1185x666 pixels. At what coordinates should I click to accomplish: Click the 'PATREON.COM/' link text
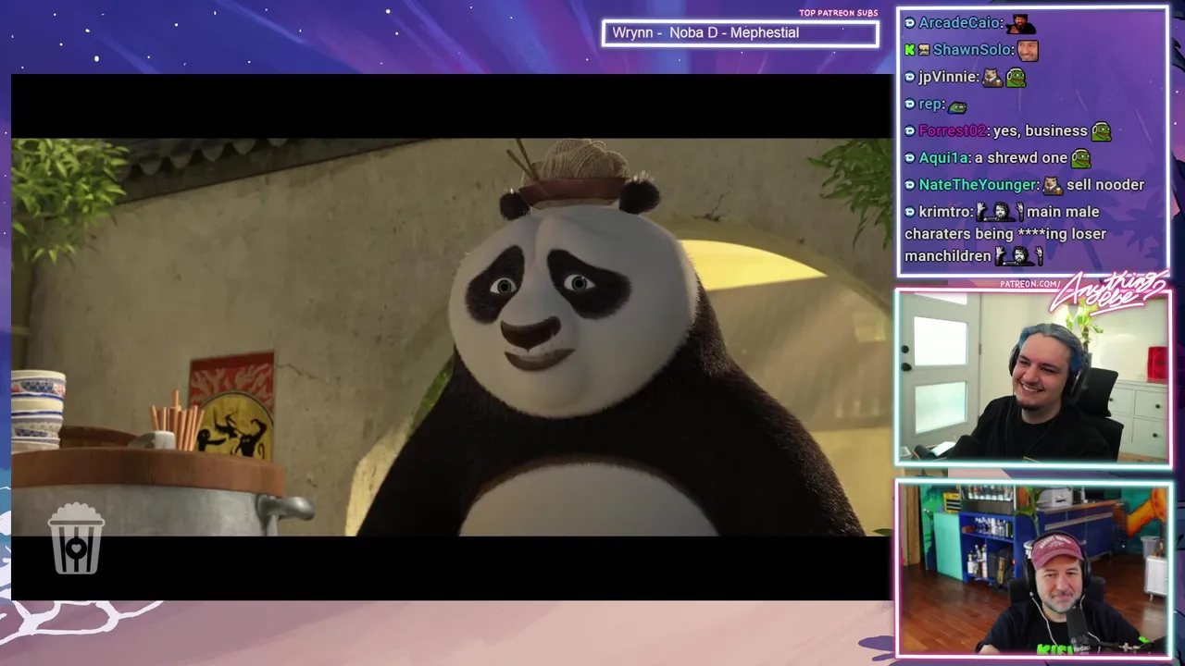pyautogui.click(x=1030, y=284)
